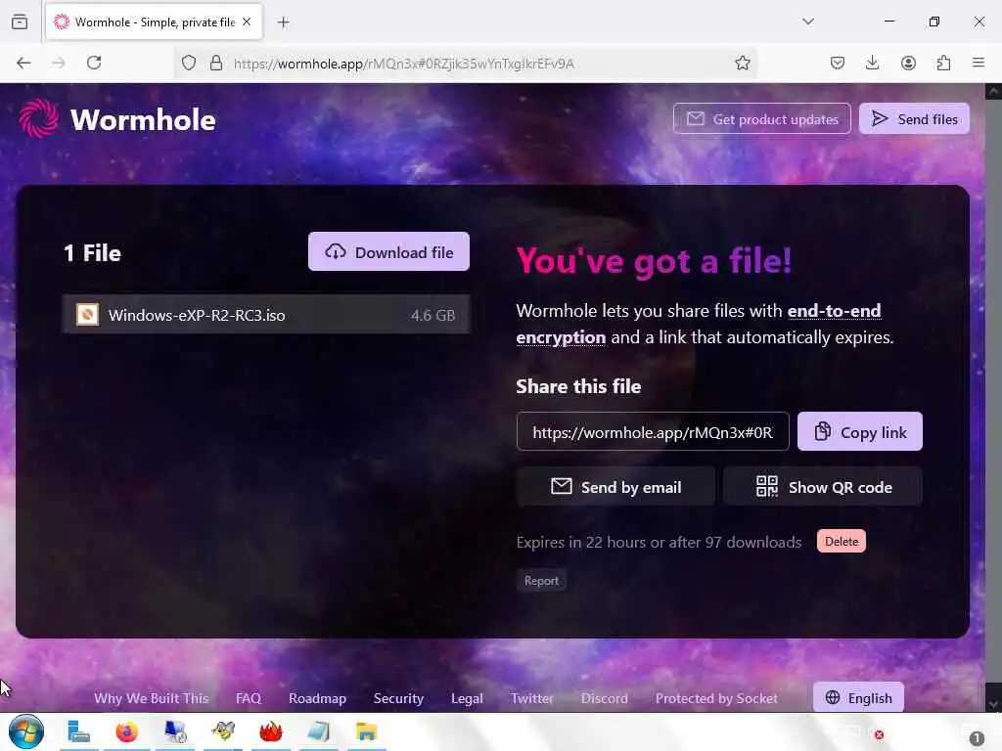This screenshot has width=1002, height=751.
Task: Open File Explorer folder in taskbar
Action: pyautogui.click(x=366, y=731)
